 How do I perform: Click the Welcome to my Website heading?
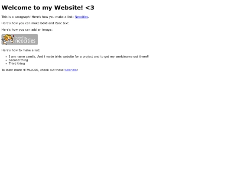48,8
